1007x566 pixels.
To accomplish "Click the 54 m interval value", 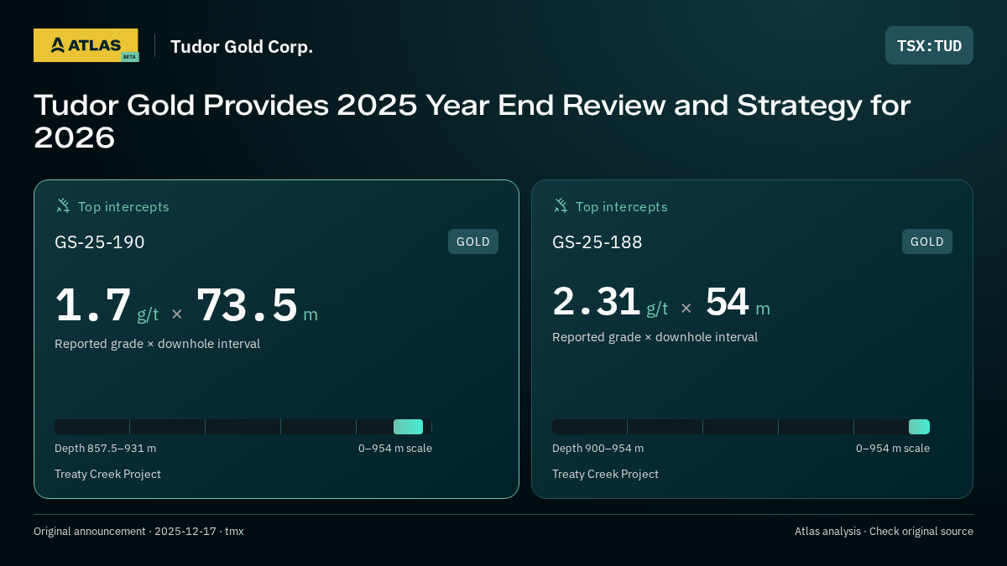I will click(x=738, y=302).
